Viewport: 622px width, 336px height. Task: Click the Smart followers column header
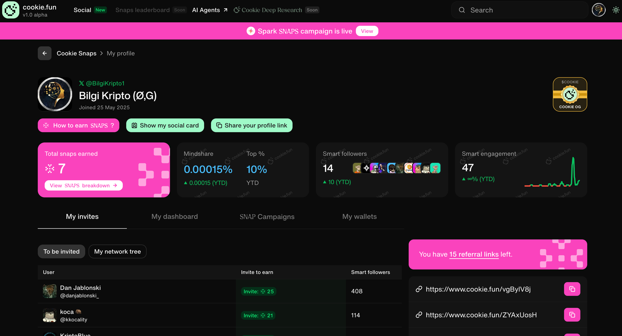370,272
